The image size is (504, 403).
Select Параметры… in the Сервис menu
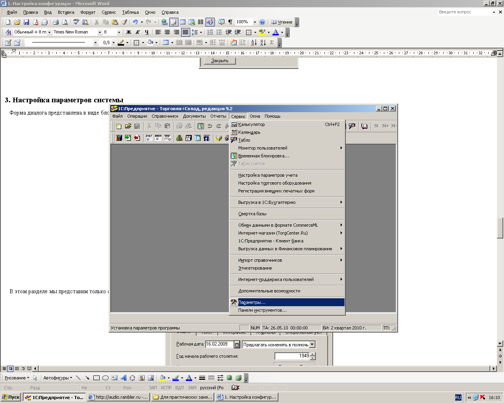[x=287, y=302]
